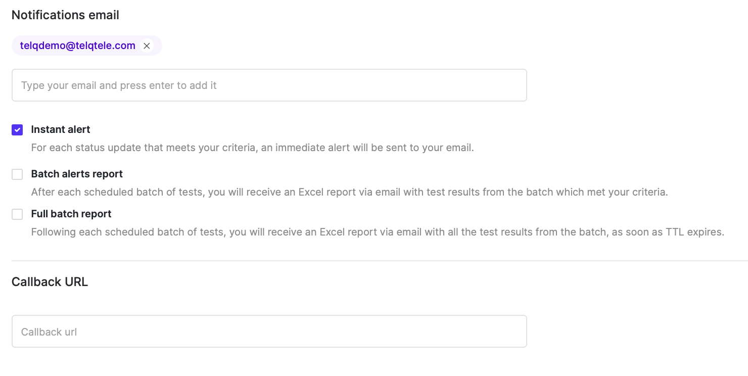This screenshot has width=748, height=376.
Task: Click the description below Full batch report
Action: click(x=378, y=232)
